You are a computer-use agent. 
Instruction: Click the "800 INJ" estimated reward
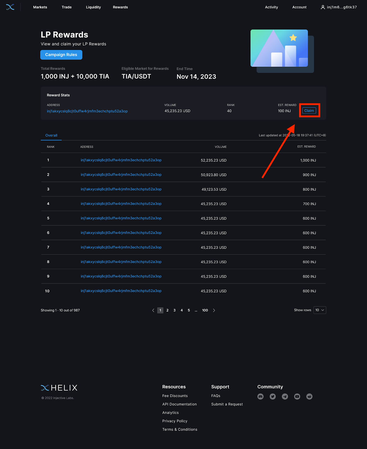tap(309, 189)
